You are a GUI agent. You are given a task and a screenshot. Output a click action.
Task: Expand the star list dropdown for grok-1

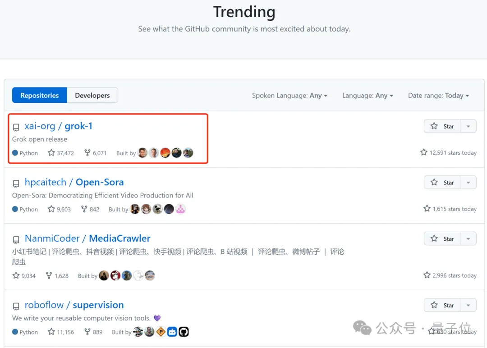click(x=468, y=126)
